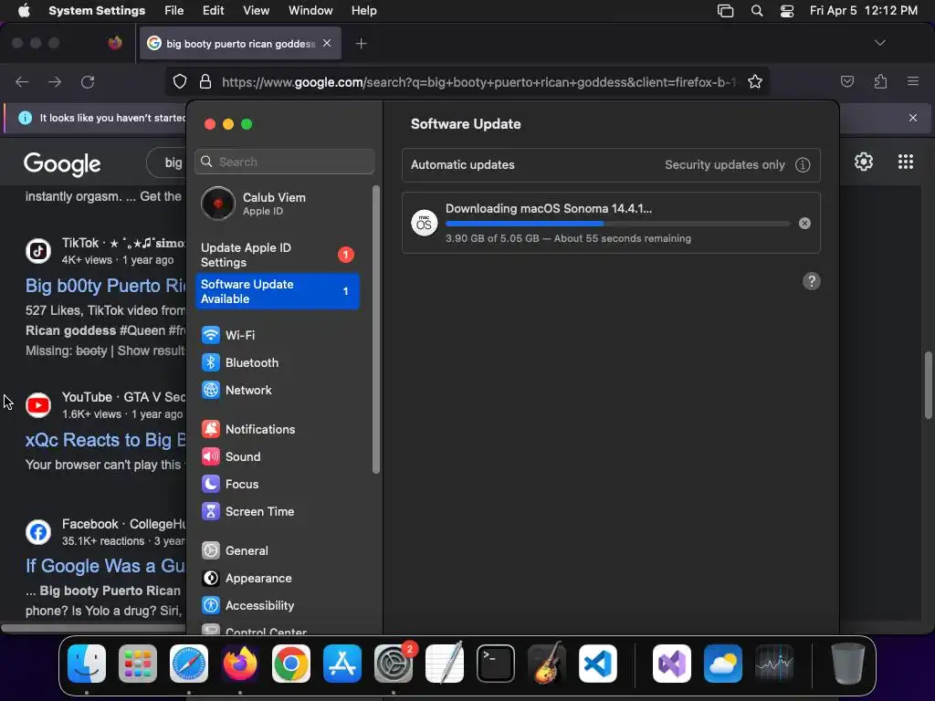
Task: Launch Safari from the Dock
Action: [x=189, y=664]
